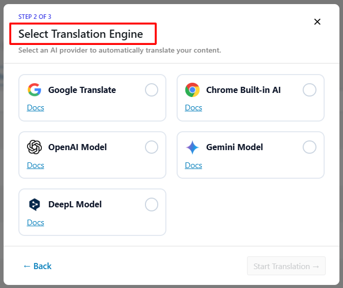Click the Gemini sparkle icon

coord(192,147)
